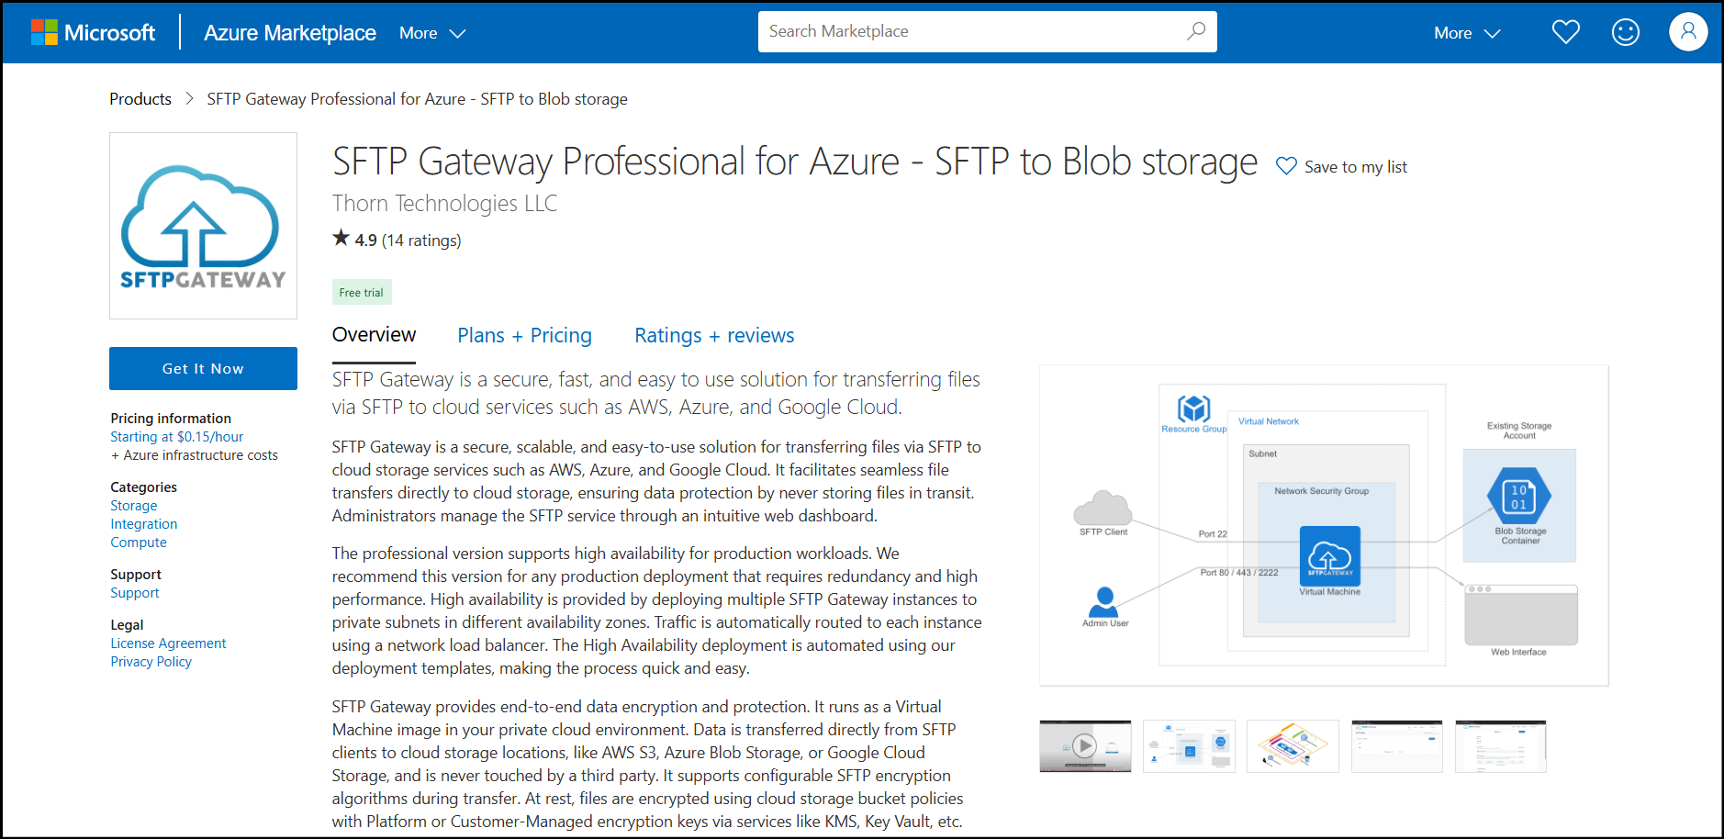Toggle Save to my list heart
Image resolution: width=1724 pixels, height=839 pixels.
point(1286,166)
